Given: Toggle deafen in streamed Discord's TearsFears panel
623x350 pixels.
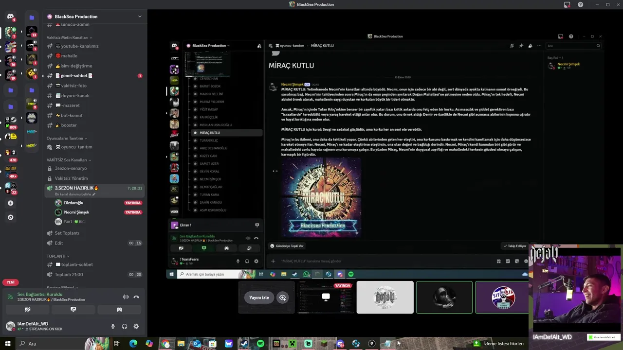Looking at the screenshot, I should click(x=247, y=261).
